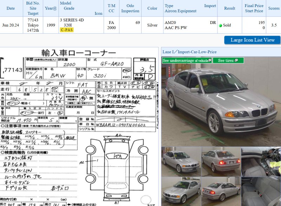Click the T/M CC column header
Viewport: 281px width, 206px height.
tap(111, 8)
